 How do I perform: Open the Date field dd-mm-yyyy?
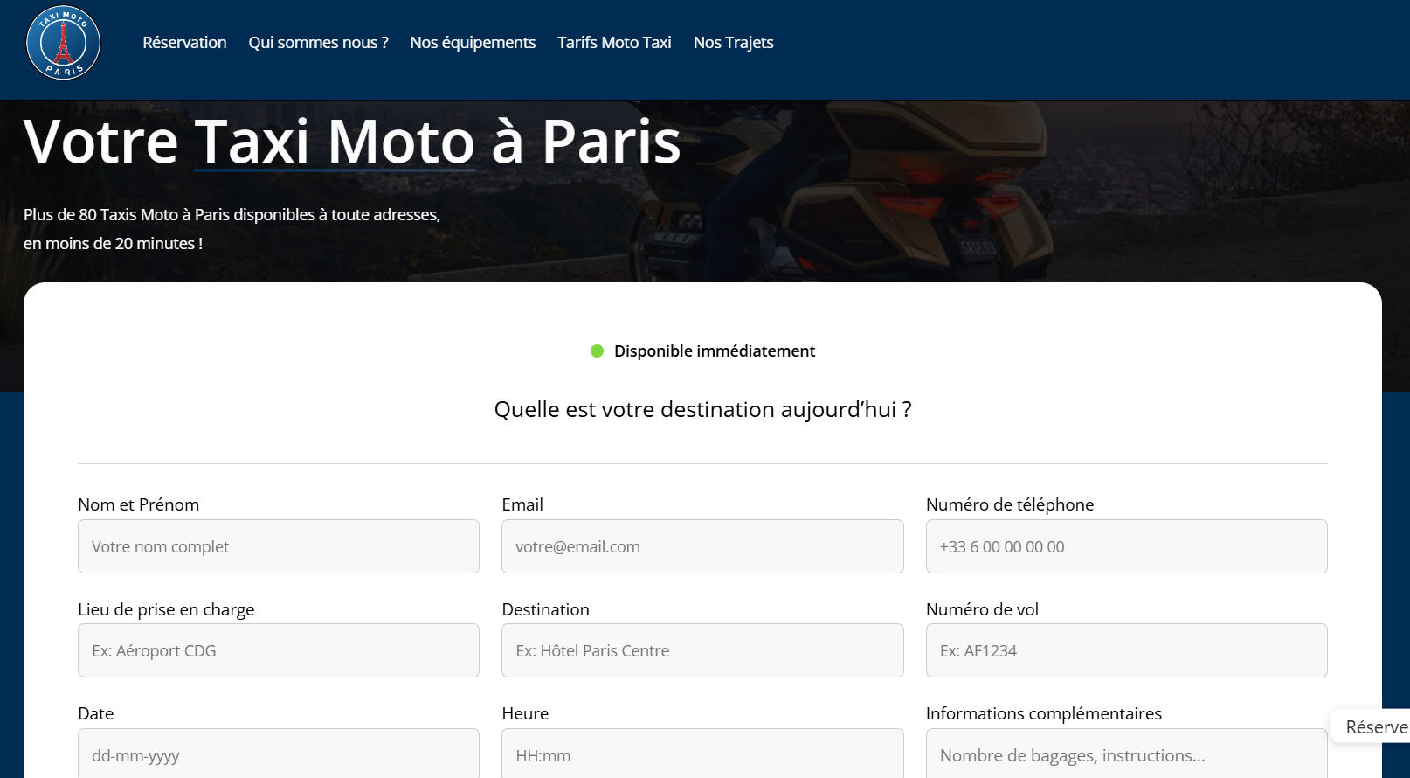279,754
